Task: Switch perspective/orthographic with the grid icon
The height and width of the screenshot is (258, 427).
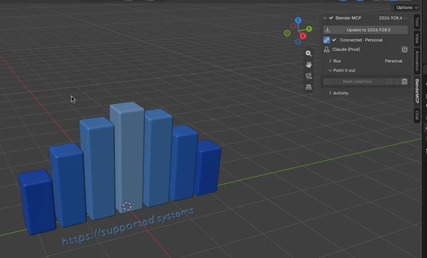Action: pyautogui.click(x=308, y=87)
